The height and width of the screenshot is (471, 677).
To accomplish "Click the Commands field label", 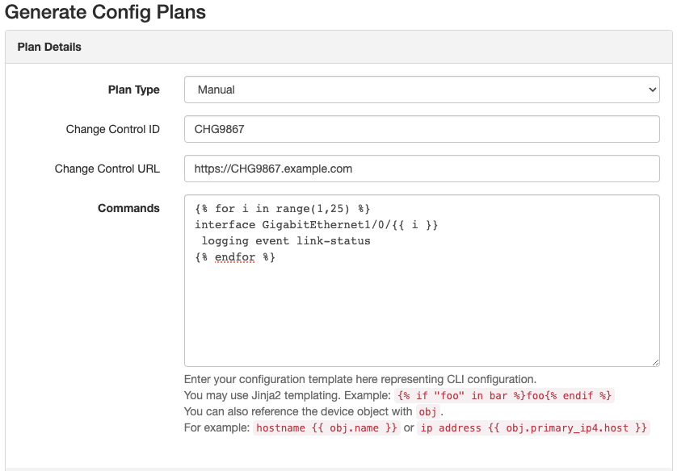I will click(129, 208).
